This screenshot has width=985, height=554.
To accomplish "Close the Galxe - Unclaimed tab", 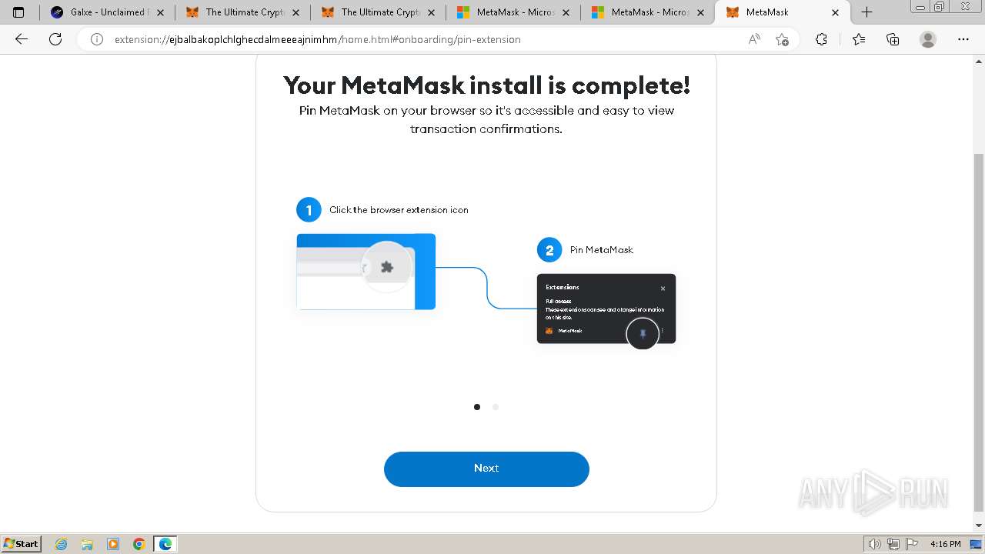I will pyautogui.click(x=161, y=12).
